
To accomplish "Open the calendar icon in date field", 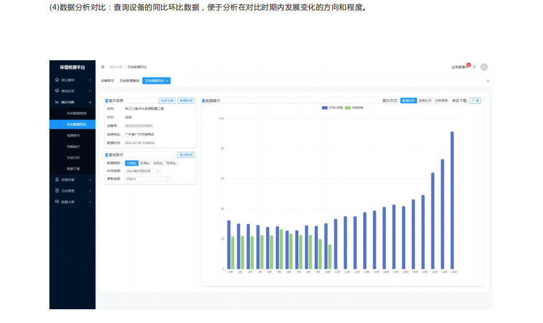I will click(157, 171).
